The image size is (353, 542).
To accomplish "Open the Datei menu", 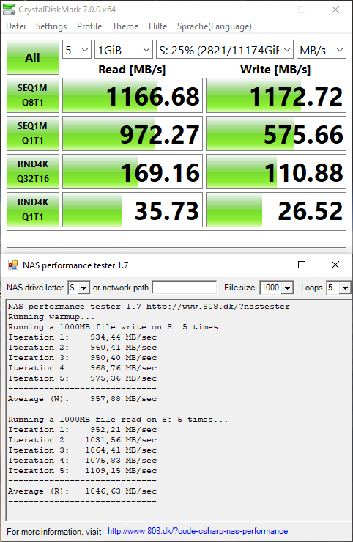I will pos(16,26).
